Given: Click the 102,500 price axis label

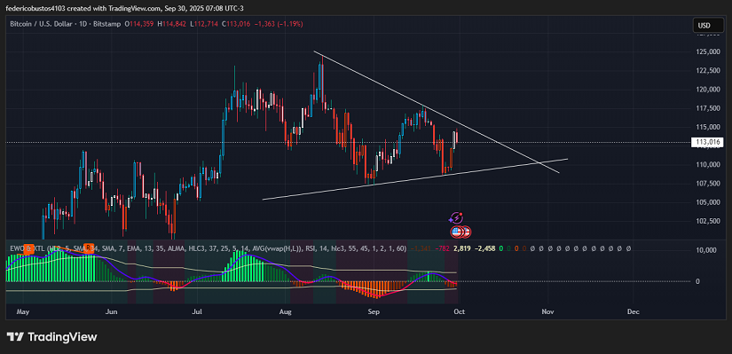Looking at the screenshot, I should click(x=707, y=221).
